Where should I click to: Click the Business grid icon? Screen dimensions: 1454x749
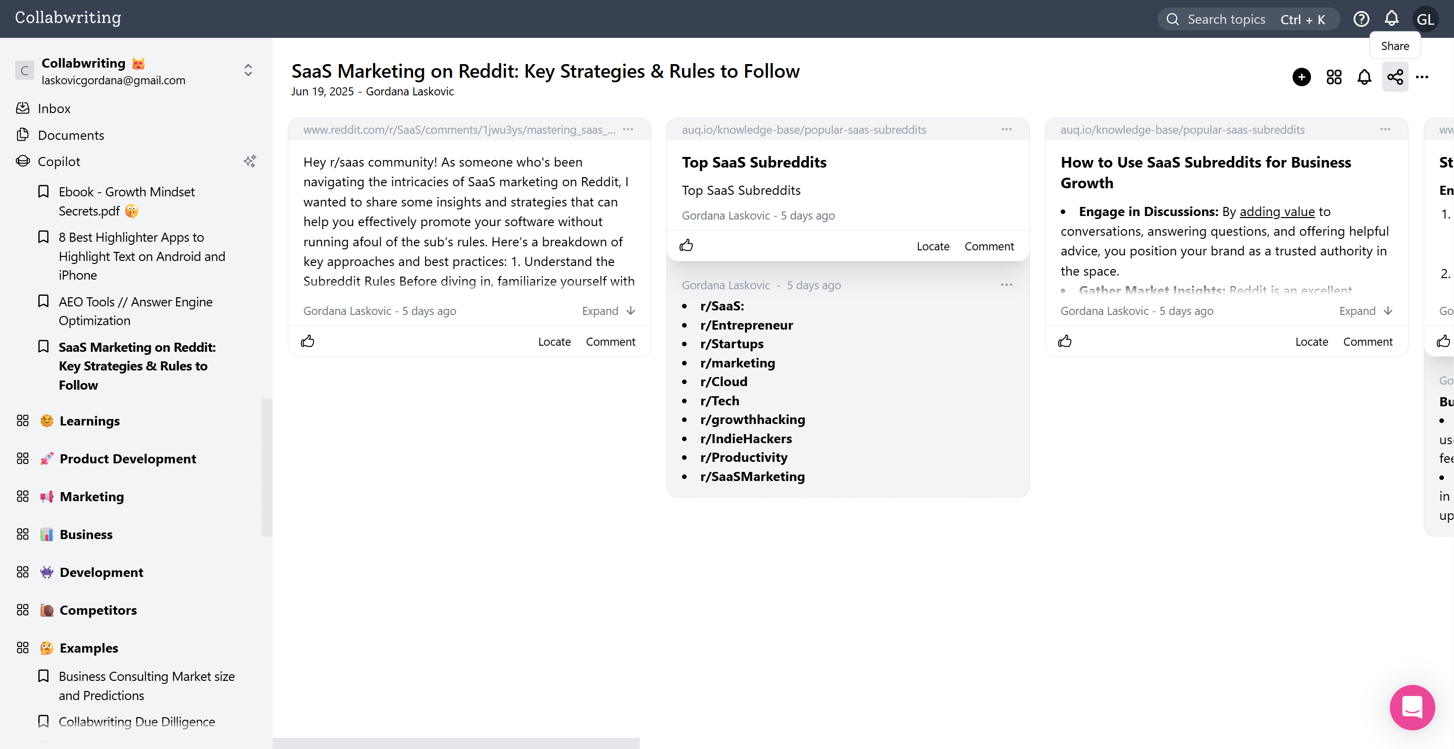pos(23,534)
